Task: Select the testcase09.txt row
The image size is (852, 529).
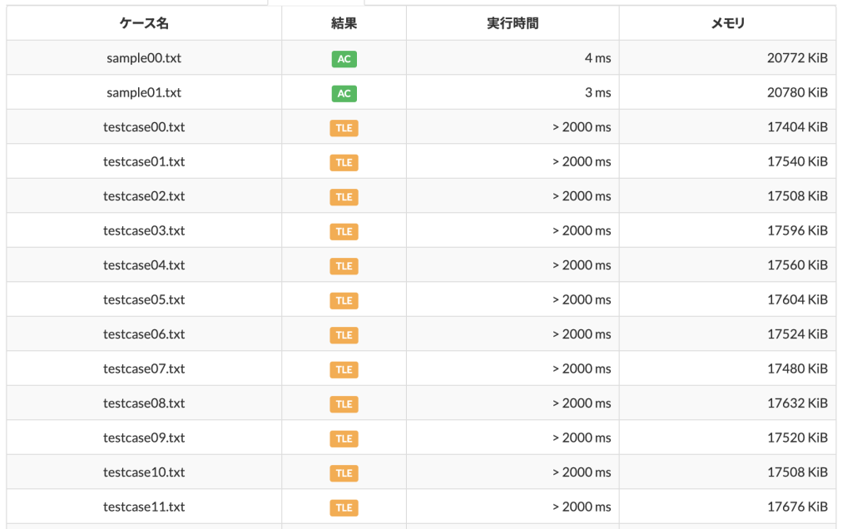Action: (143, 438)
